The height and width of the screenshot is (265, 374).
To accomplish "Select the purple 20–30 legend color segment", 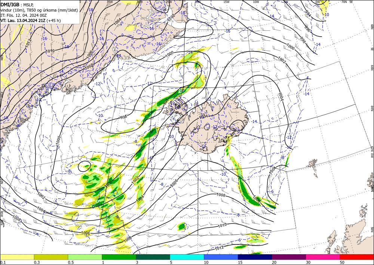I will [289, 257].
